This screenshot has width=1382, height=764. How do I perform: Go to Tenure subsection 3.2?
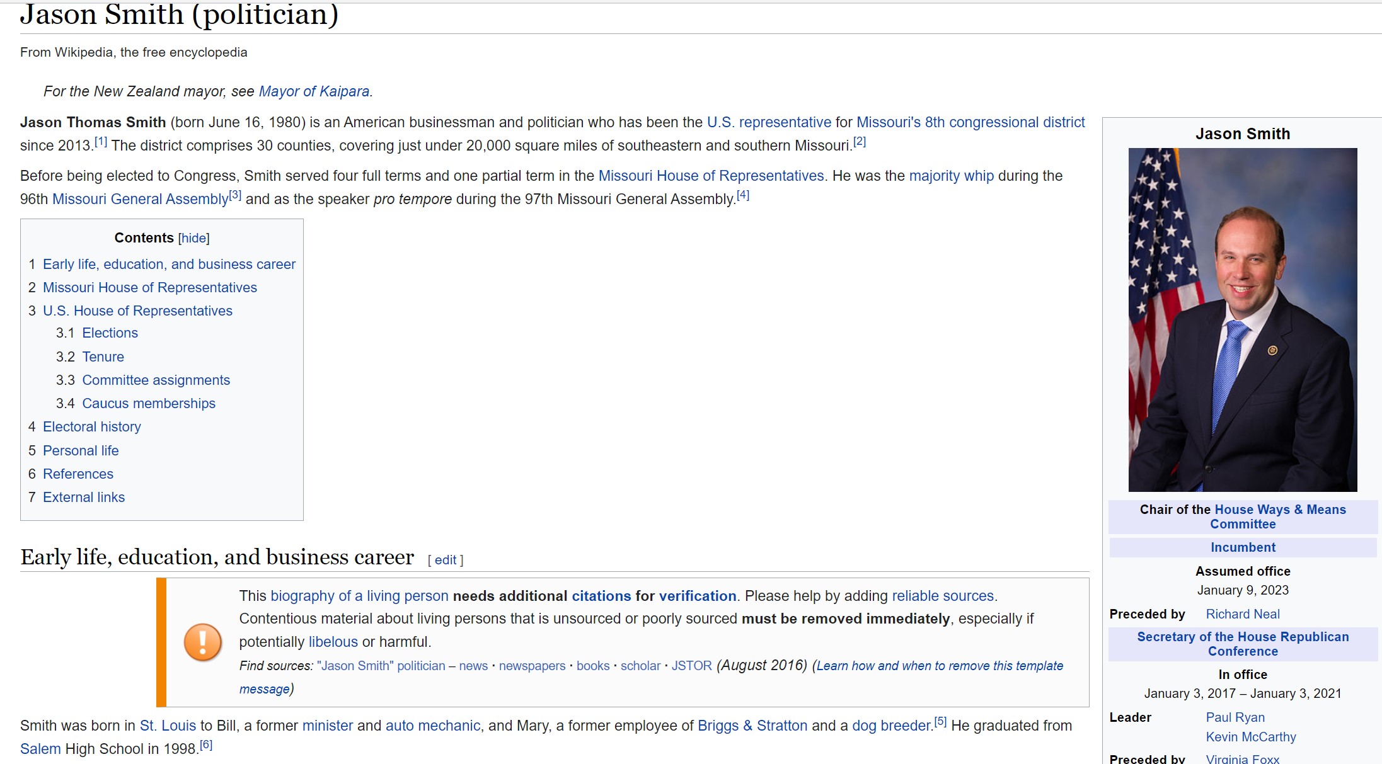click(x=103, y=357)
